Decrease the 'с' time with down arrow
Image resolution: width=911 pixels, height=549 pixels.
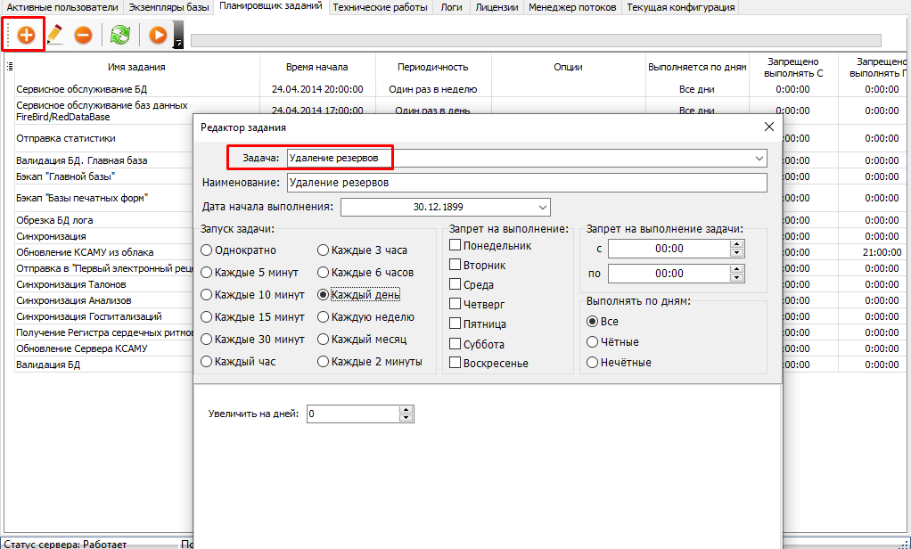tap(737, 253)
